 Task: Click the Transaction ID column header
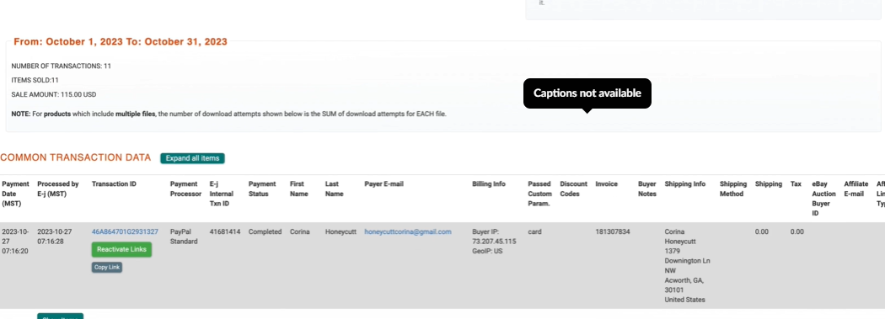pos(114,183)
